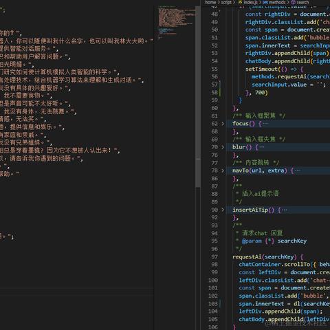Click 'chatBody.appendChild' on line 54
Image resolution: width=330 pixels, height=330 pixels.
278,61
